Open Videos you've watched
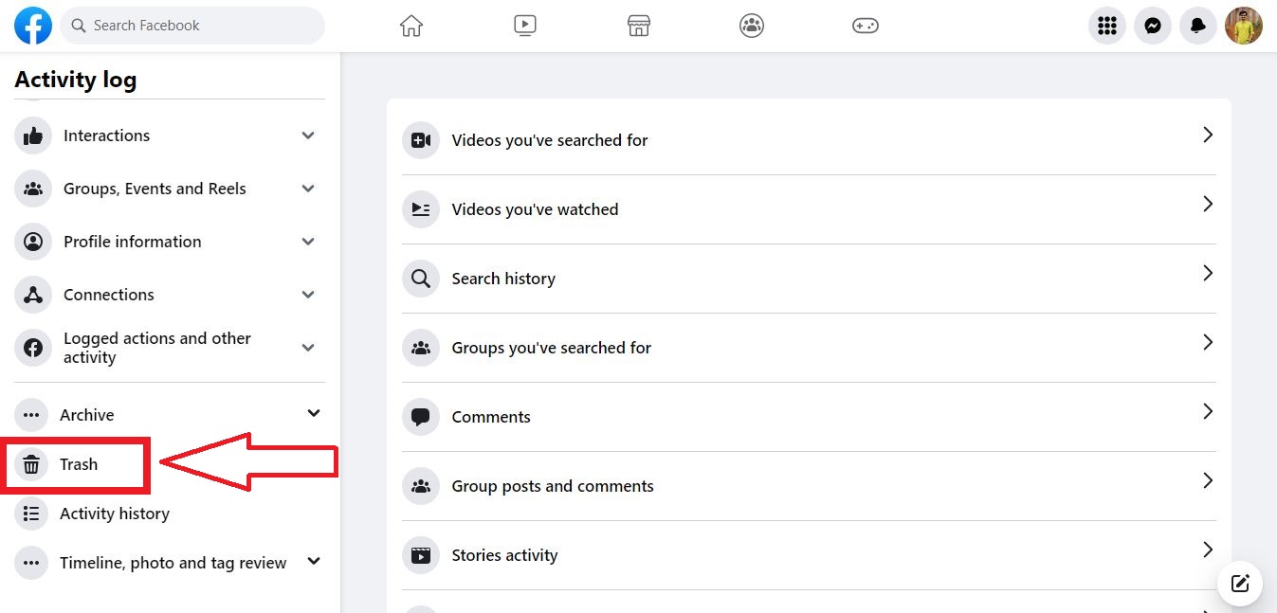The image size is (1277, 613). pyautogui.click(x=809, y=209)
